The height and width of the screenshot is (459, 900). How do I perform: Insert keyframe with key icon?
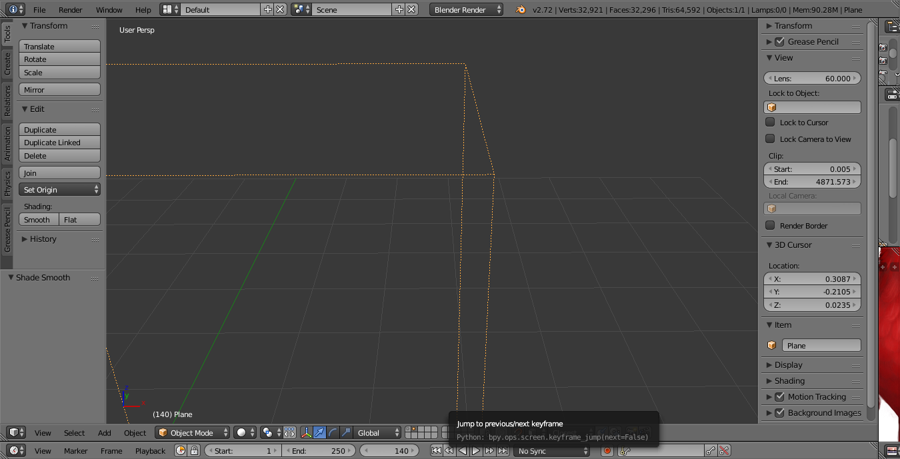click(711, 450)
